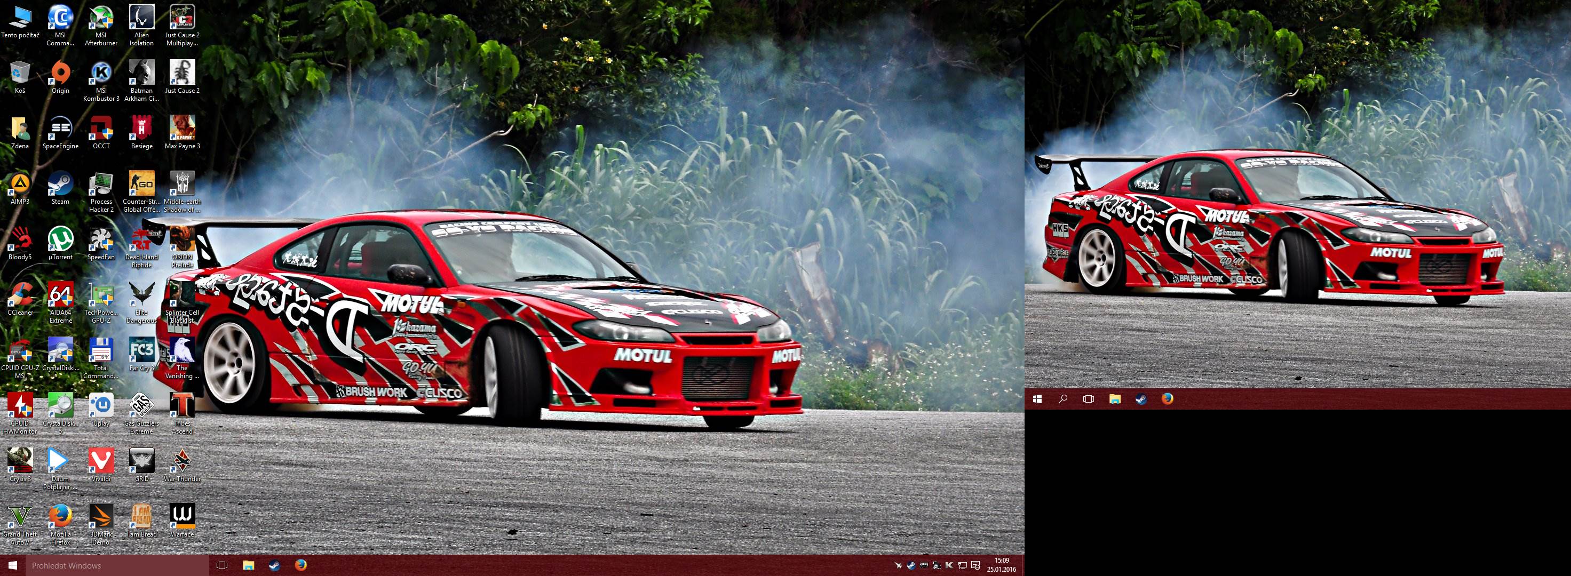Select the Max Payne 3 shortcut

[x=183, y=133]
